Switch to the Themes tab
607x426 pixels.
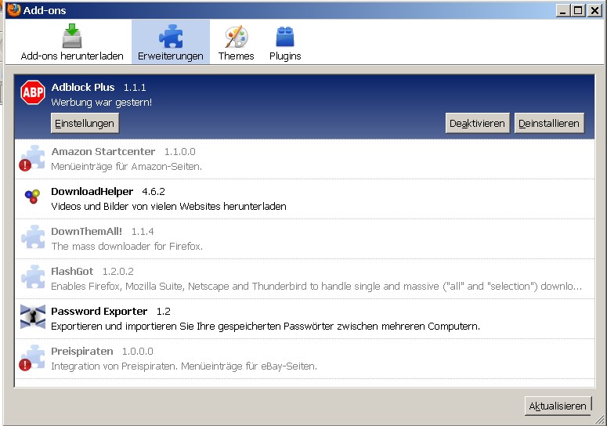click(x=236, y=42)
